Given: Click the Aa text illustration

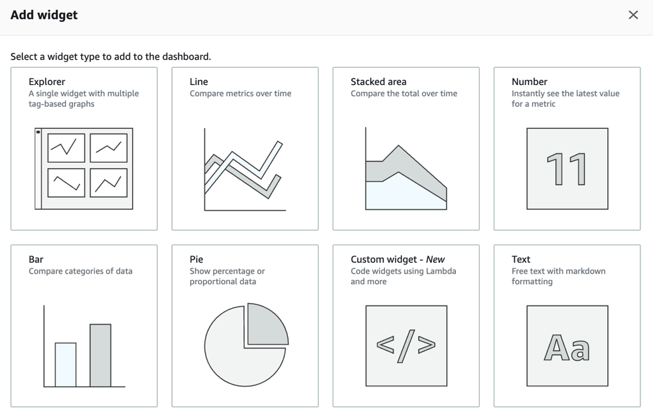Looking at the screenshot, I should click(x=567, y=345).
